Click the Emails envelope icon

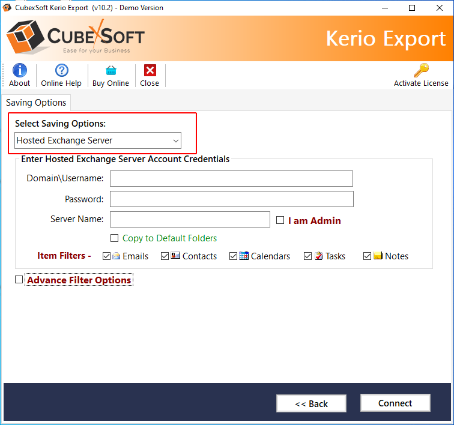116,256
